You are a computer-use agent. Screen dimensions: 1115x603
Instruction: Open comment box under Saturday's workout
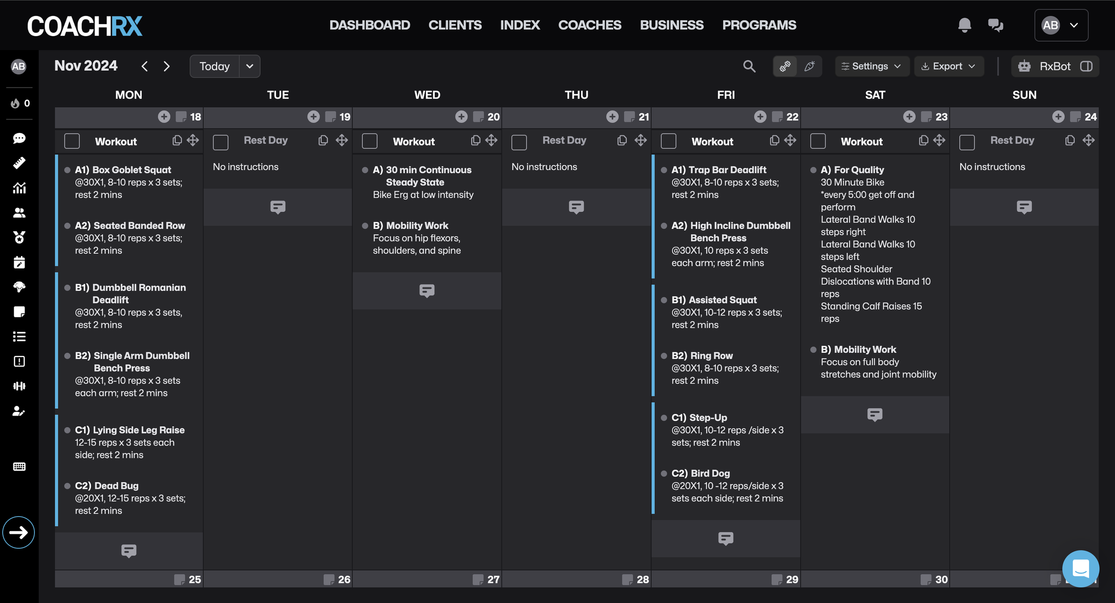tap(875, 414)
